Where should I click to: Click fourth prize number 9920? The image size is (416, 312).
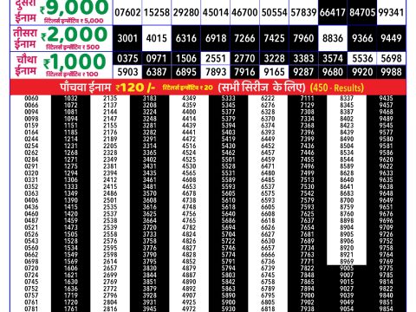coord(362,72)
